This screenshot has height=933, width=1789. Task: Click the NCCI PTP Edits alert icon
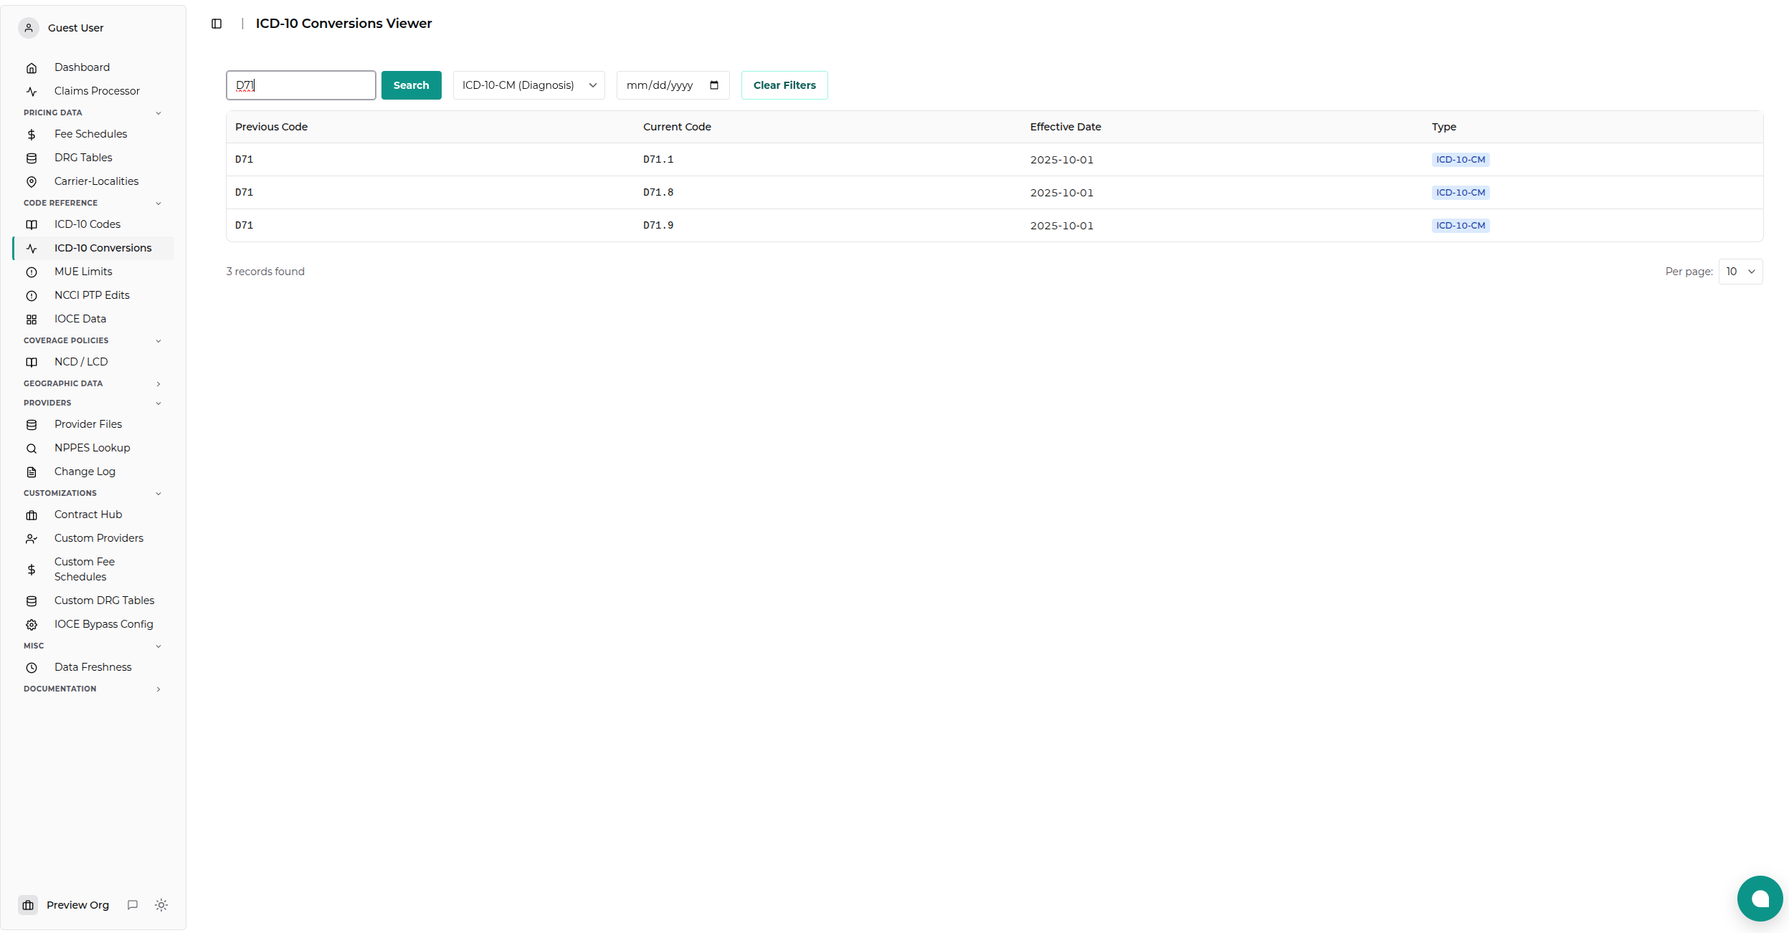pyautogui.click(x=32, y=296)
